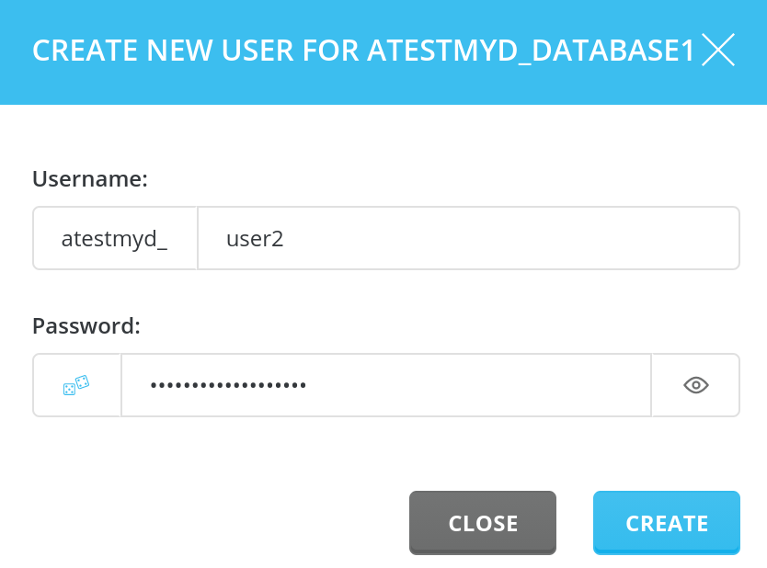Viewport: 767px width, 568px height.
Task: Click the Password: label
Action: [x=86, y=326]
